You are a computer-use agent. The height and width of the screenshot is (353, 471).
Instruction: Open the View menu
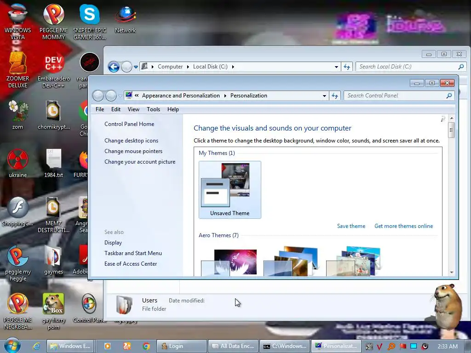tap(133, 109)
